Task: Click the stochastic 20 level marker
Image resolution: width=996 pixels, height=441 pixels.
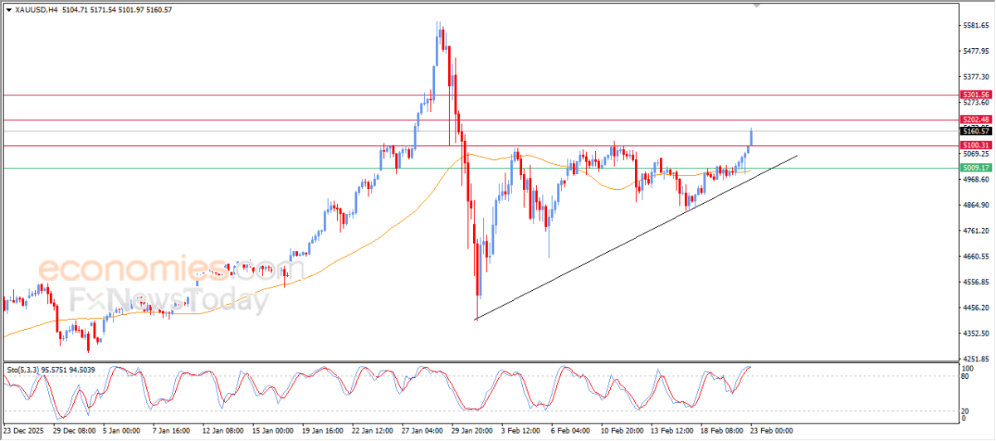Action: (965, 410)
